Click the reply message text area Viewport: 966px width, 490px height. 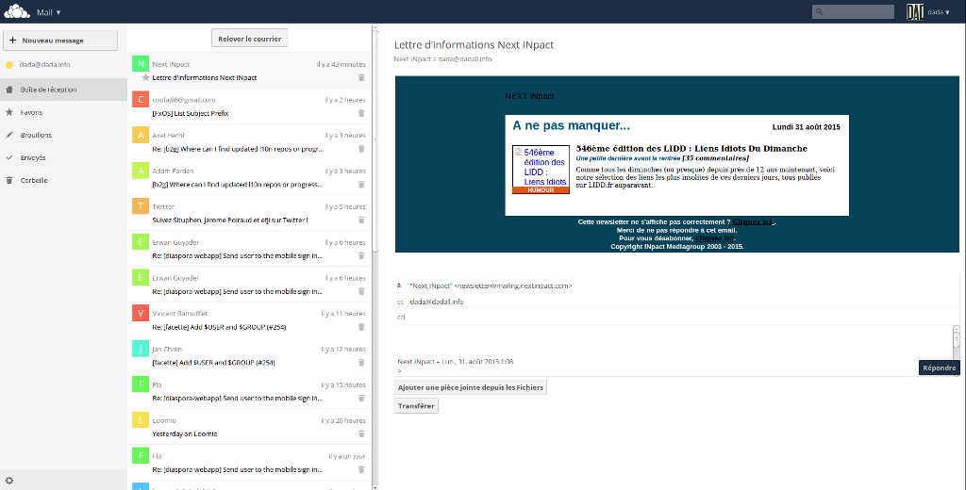tap(673, 350)
